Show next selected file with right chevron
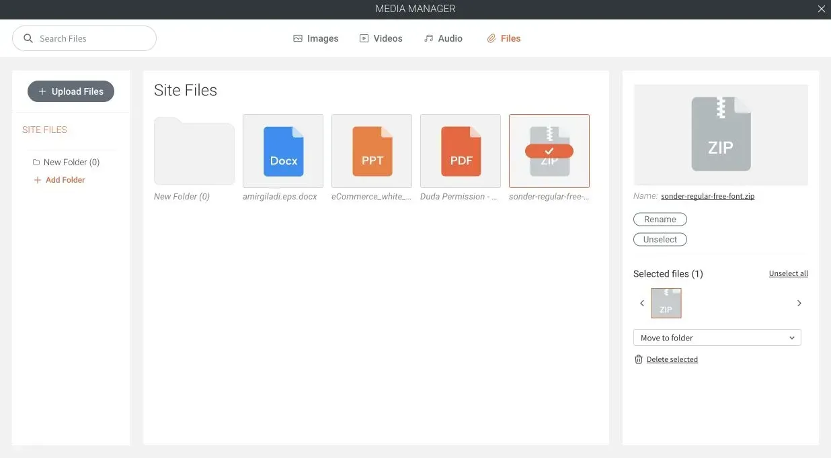The height and width of the screenshot is (458, 831). (x=799, y=303)
